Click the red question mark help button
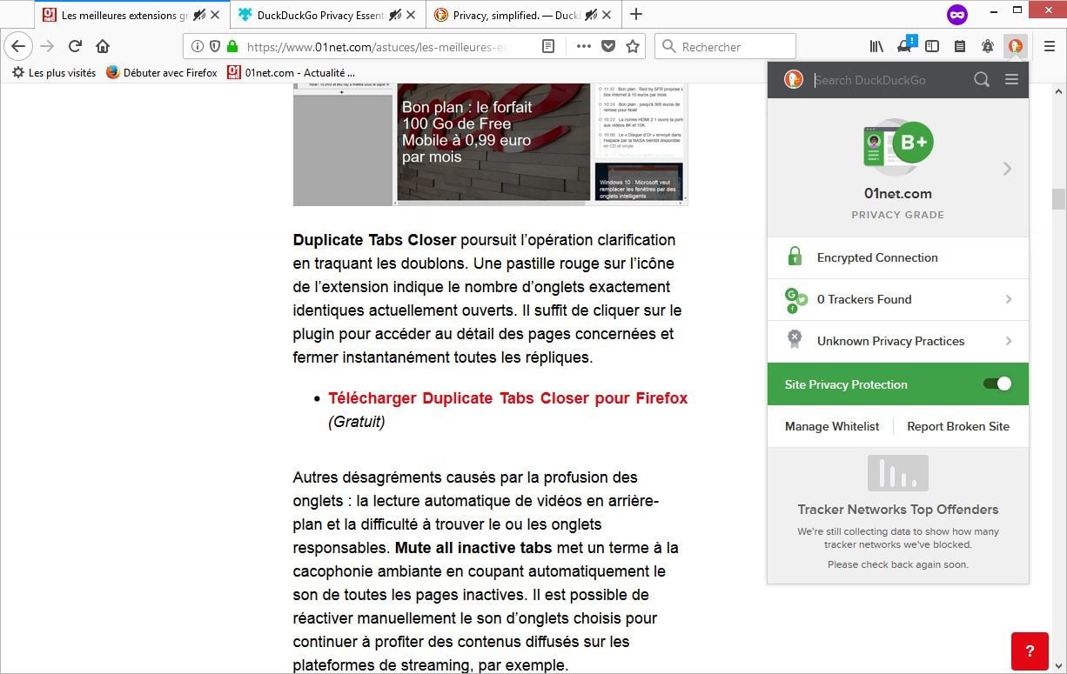Viewport: 1067px width, 674px height. pyautogui.click(x=1030, y=651)
